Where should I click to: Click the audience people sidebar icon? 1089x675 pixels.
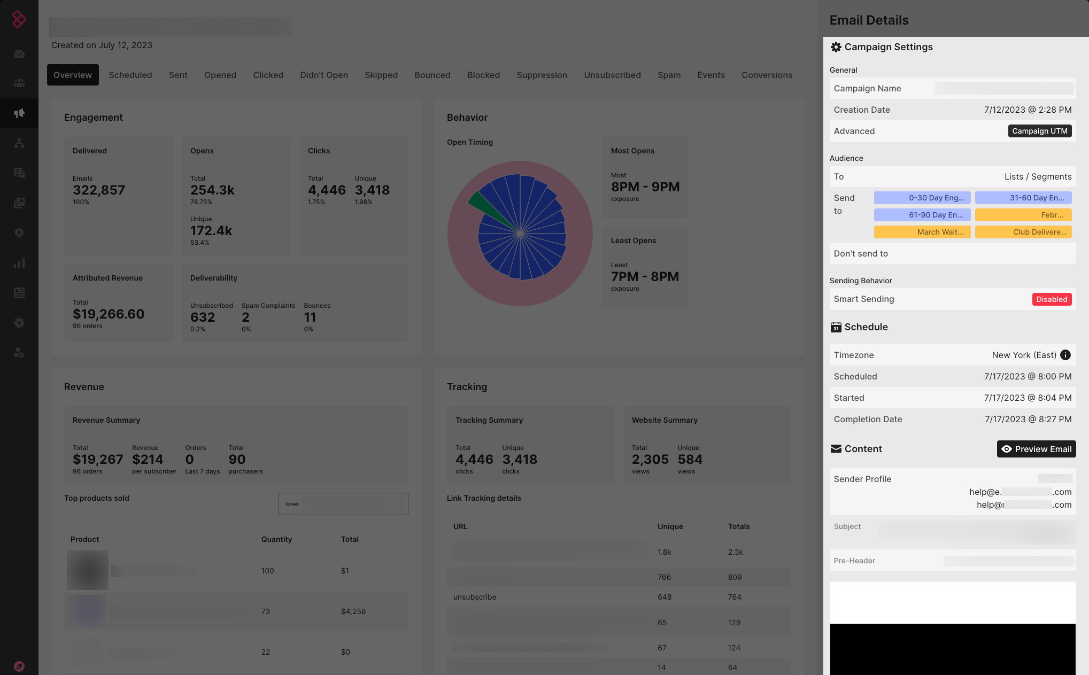point(19,83)
